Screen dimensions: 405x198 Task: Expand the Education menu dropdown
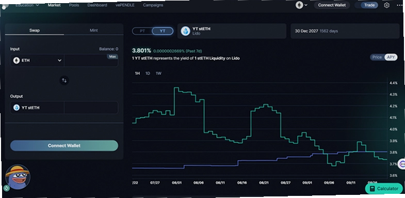coord(27,5)
